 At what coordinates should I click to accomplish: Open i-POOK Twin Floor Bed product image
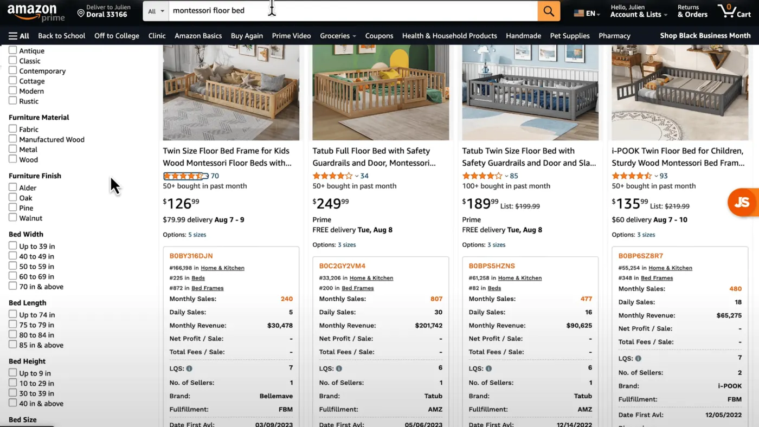[x=680, y=93]
